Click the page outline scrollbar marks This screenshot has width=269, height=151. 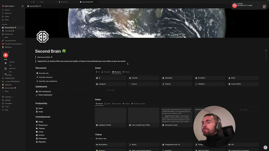tap(266, 56)
